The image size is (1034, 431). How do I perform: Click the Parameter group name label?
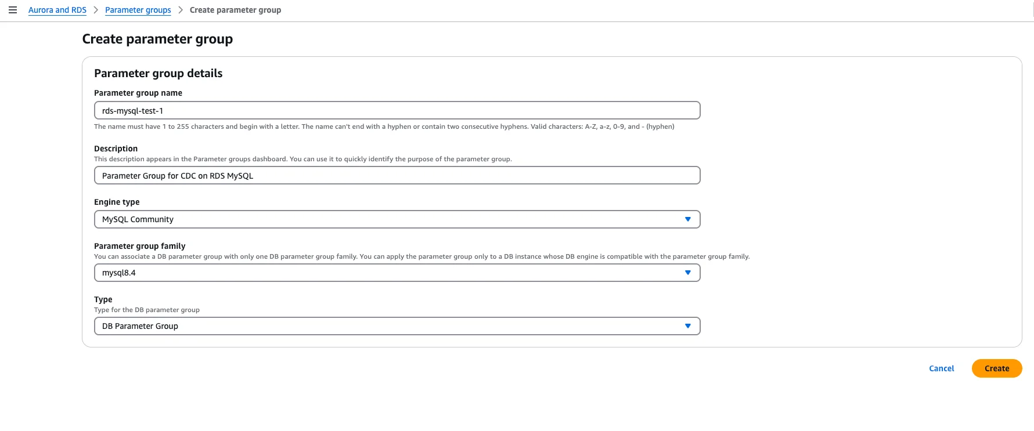tap(138, 93)
